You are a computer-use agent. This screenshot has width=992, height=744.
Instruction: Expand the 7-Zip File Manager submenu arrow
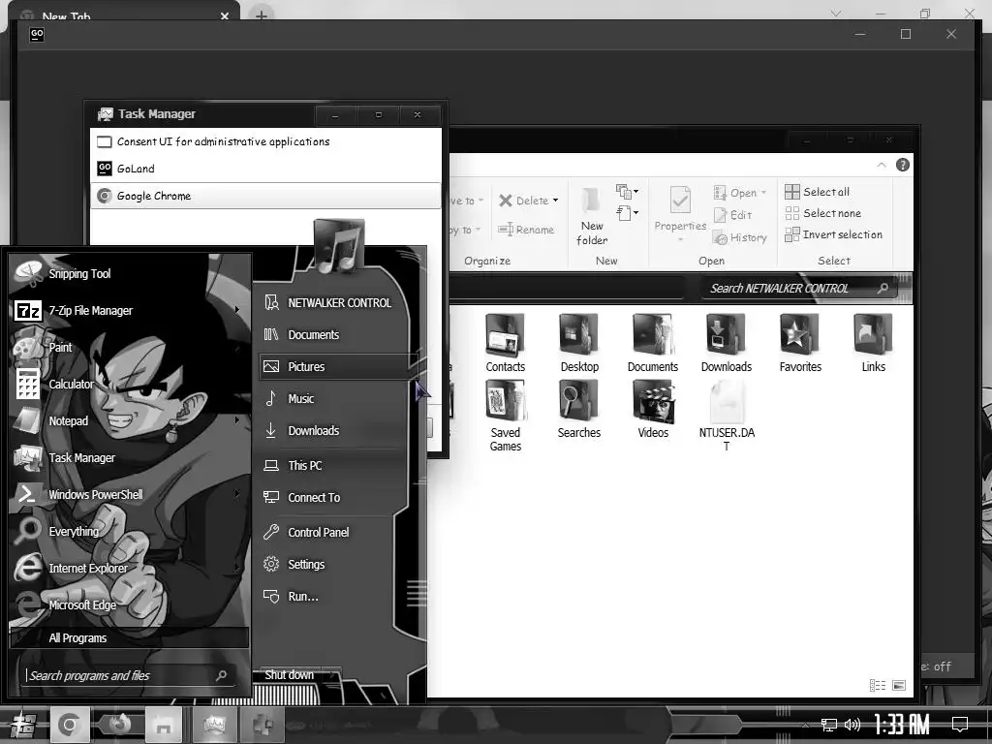[237, 310]
